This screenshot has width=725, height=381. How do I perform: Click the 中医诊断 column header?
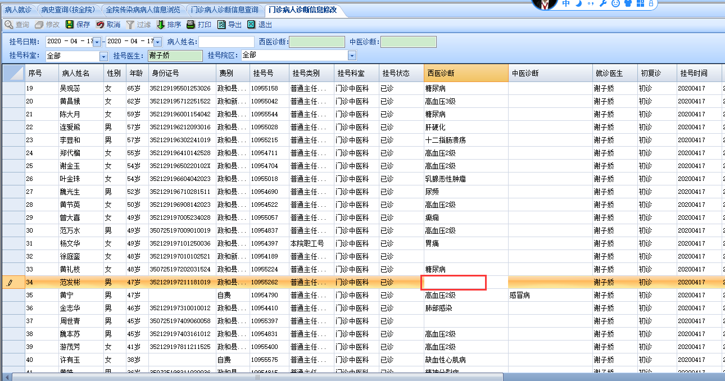tap(550, 74)
